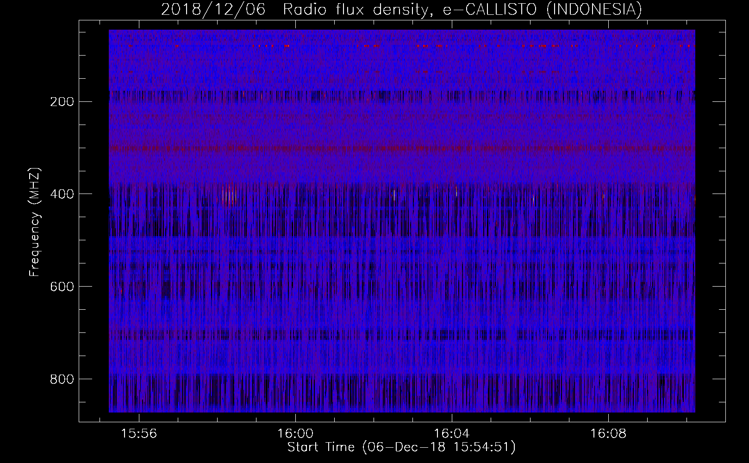Click the 15:56 time tick label

pyautogui.click(x=139, y=434)
